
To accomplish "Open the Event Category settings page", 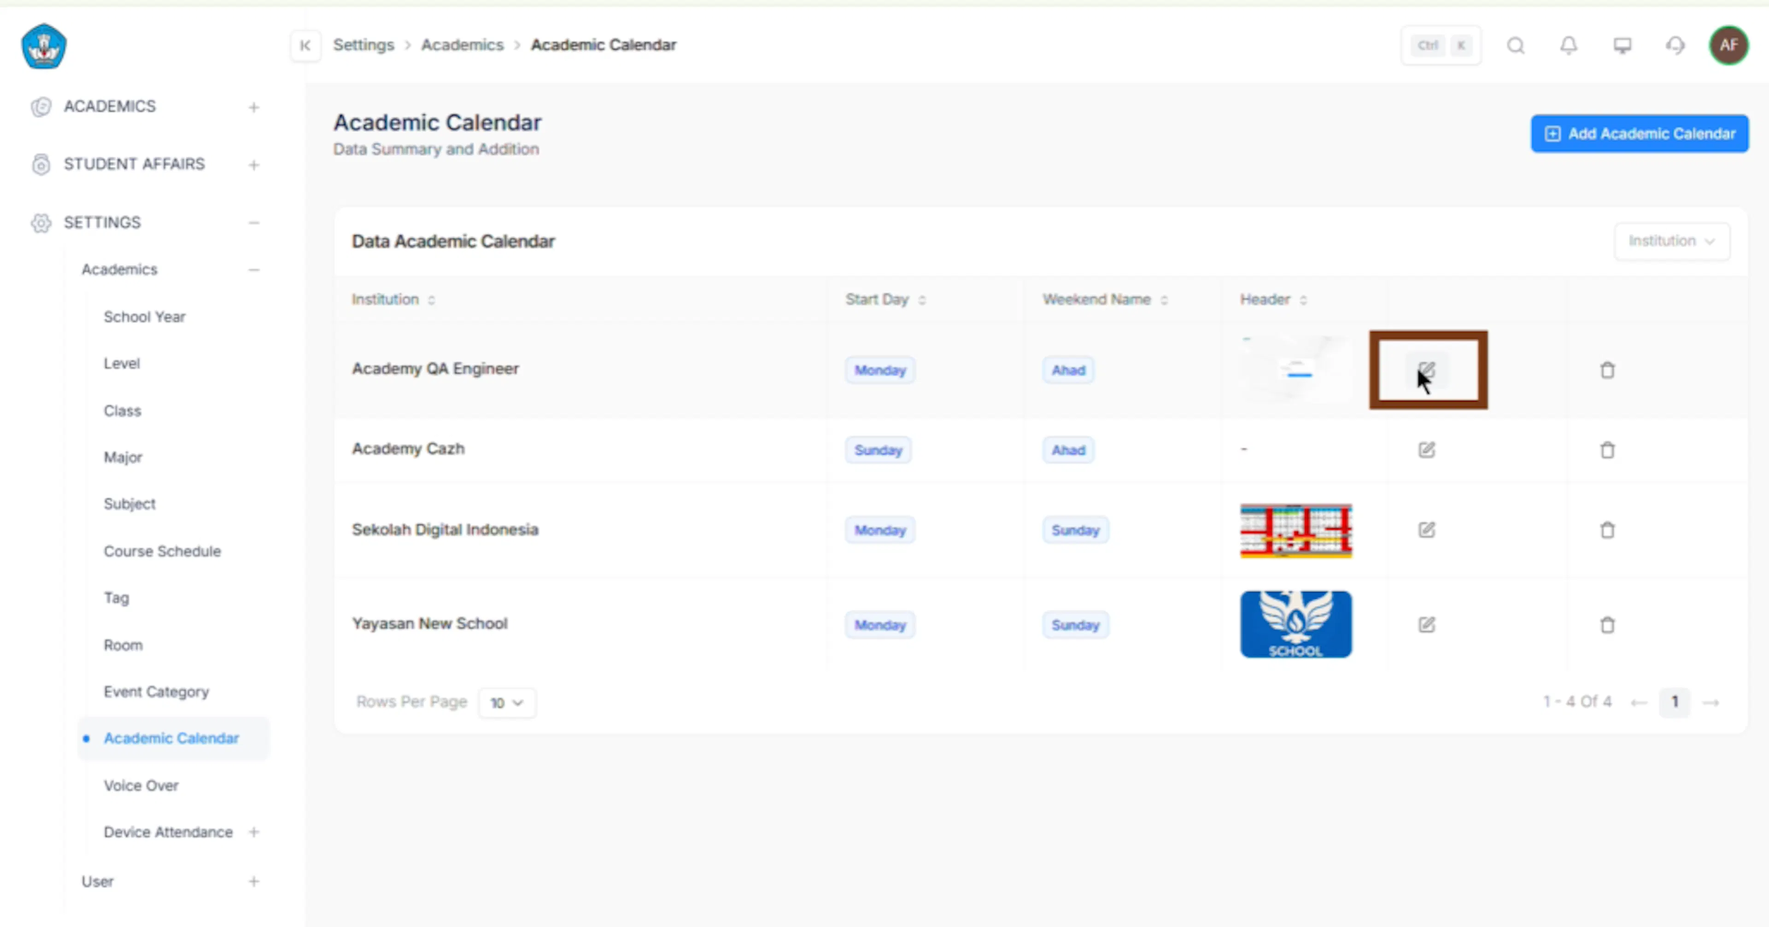I will click(x=157, y=692).
